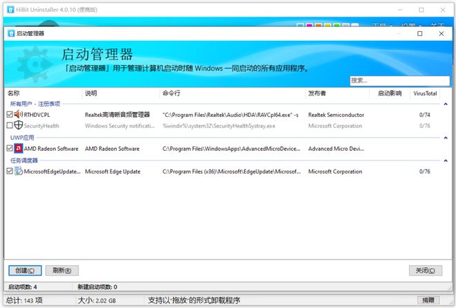Image resolution: width=456 pixels, height=308 pixels.
Task: Collapse the 任务调度器 group arrow
Action: pyautogui.click(x=446, y=161)
